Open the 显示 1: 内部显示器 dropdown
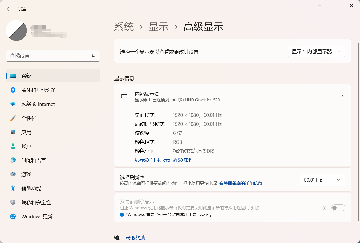 point(316,51)
